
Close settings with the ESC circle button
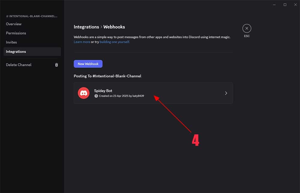click(x=247, y=28)
